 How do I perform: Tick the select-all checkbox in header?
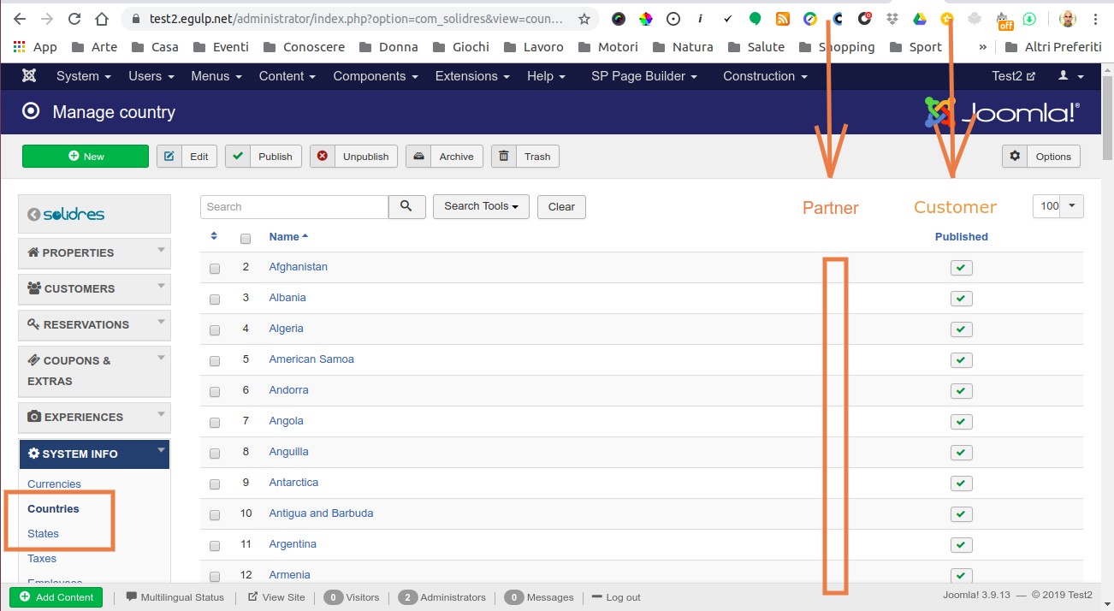tap(246, 238)
